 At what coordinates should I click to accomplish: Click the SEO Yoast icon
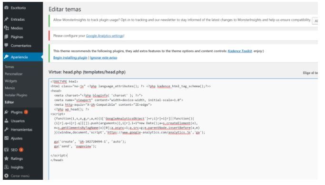click(6, 149)
